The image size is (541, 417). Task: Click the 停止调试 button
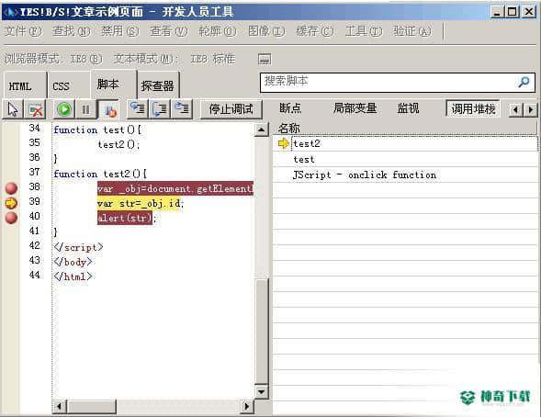point(231,109)
